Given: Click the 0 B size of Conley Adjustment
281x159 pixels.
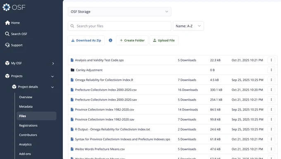Looking at the screenshot, I should pos(212,70).
